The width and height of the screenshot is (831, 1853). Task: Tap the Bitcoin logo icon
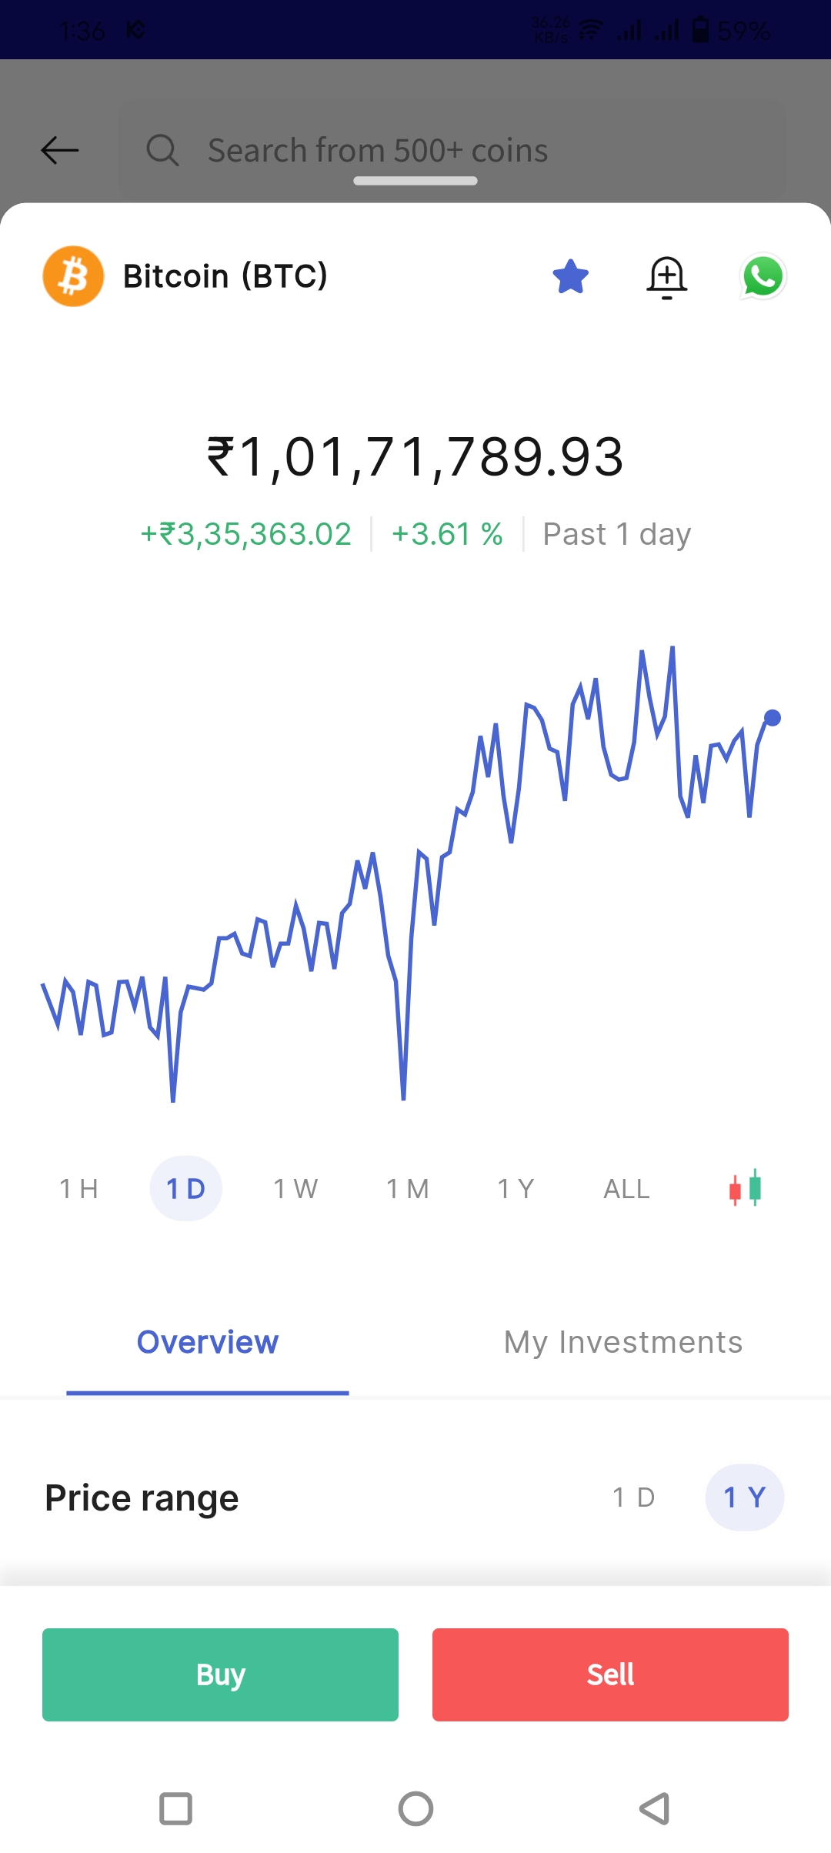73,276
